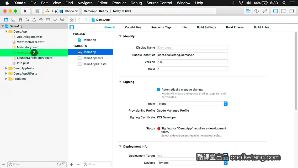The height and width of the screenshot is (168, 298).
Task: Click the Version number field
Action: point(192,62)
